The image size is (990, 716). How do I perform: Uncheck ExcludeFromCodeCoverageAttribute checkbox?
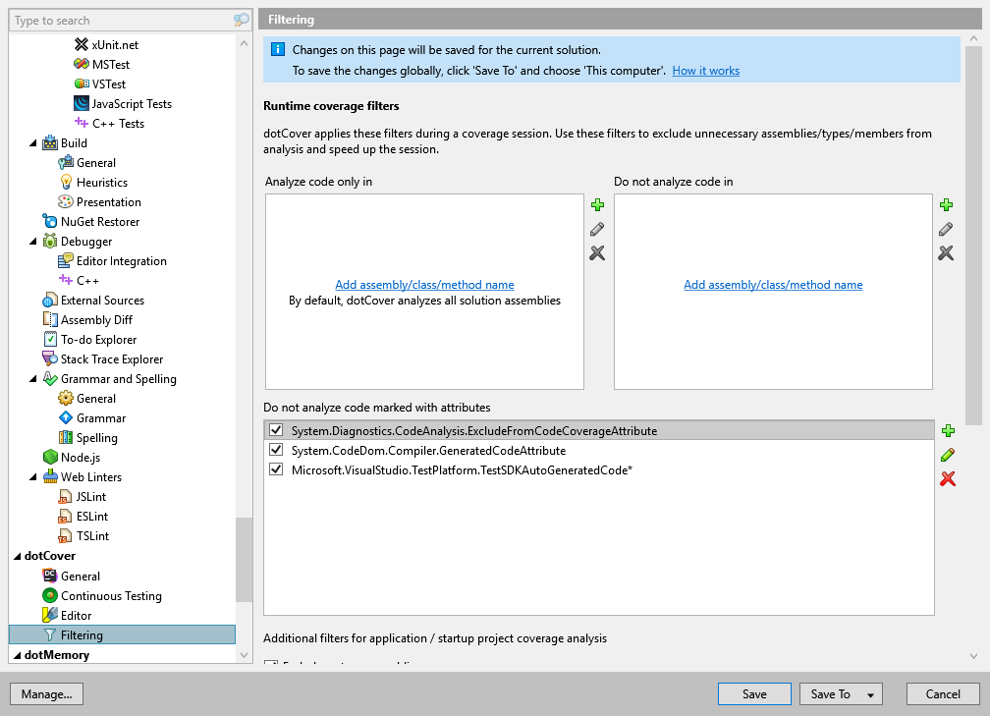tap(276, 431)
